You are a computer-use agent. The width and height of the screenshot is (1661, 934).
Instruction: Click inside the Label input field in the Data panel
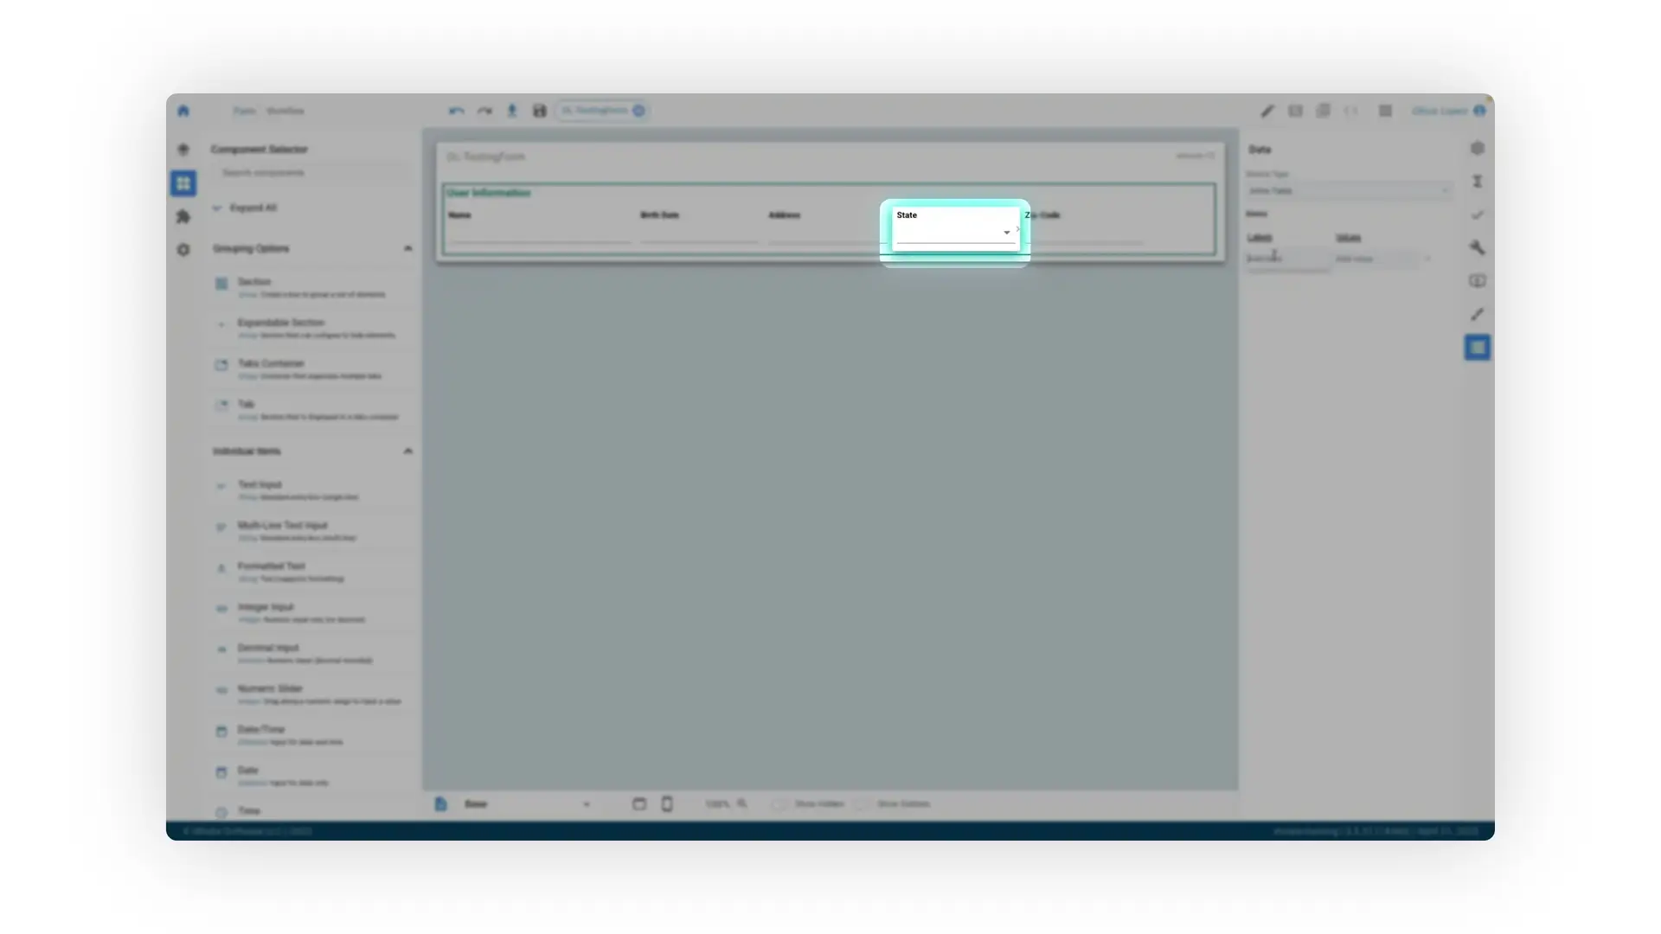pos(1286,258)
